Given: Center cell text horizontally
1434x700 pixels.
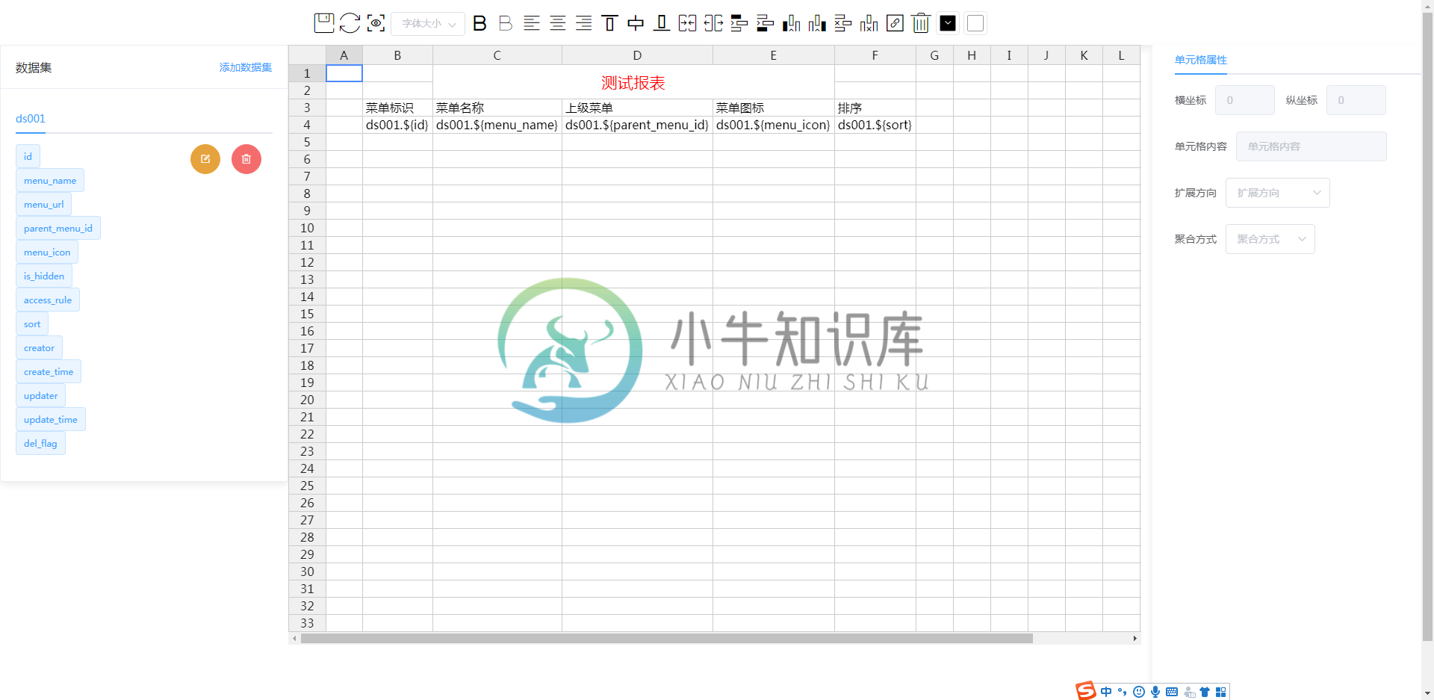Looking at the screenshot, I should (558, 23).
